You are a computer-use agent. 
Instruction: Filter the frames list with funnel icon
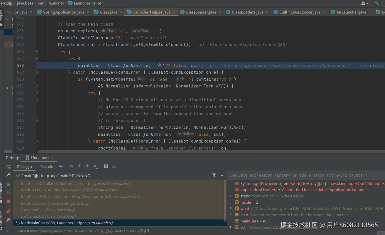tap(214, 175)
